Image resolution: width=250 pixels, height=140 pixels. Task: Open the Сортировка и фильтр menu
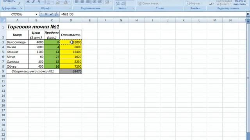tap(224, 3)
